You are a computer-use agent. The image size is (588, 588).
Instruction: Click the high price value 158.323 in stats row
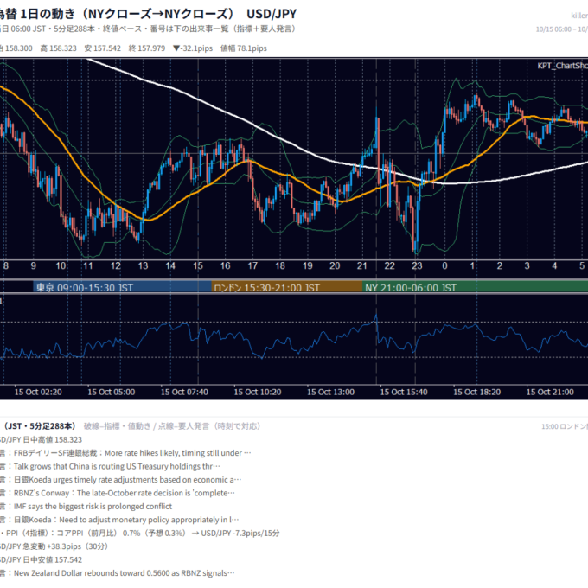[x=58, y=48]
